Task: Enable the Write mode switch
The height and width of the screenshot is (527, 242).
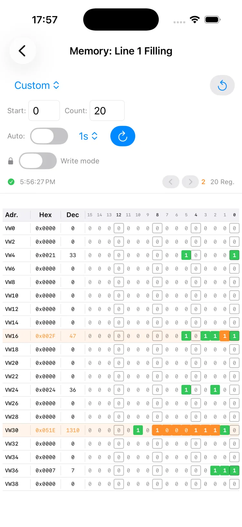Action: pos(38,161)
